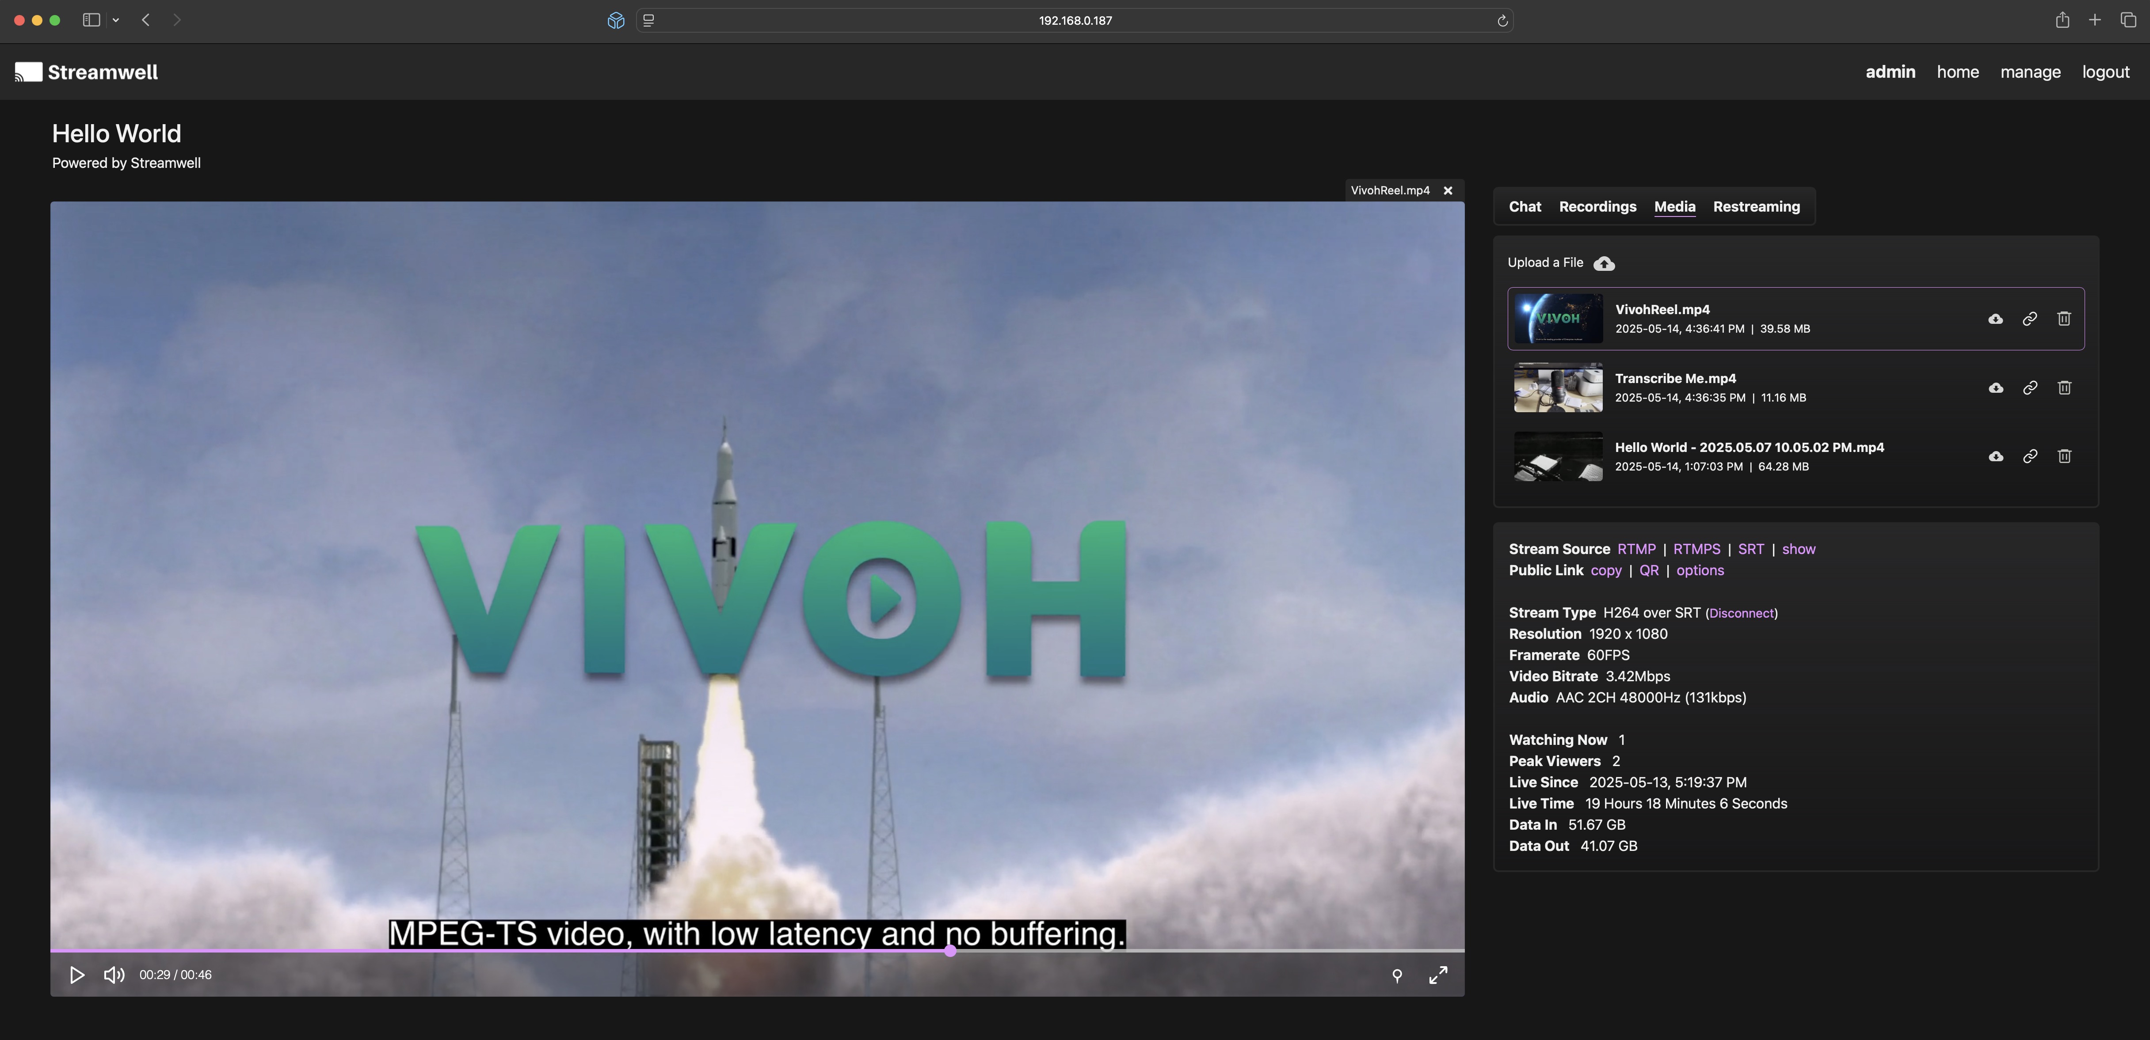
Task: Copy link for VivohReel.mp4
Action: tap(2030, 319)
